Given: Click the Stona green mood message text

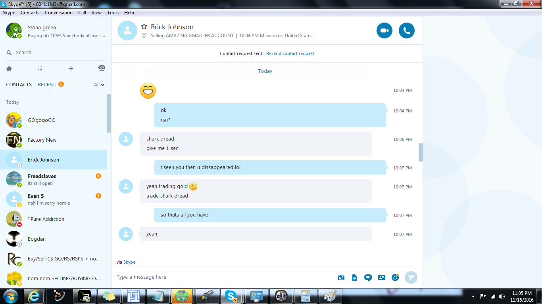Looking at the screenshot, I should [x=66, y=36].
